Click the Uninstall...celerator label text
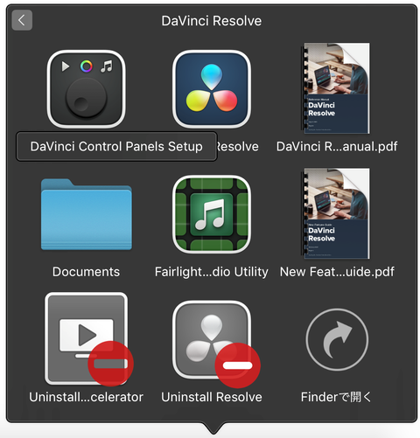Viewport: 420px width, 438px height. [86, 397]
